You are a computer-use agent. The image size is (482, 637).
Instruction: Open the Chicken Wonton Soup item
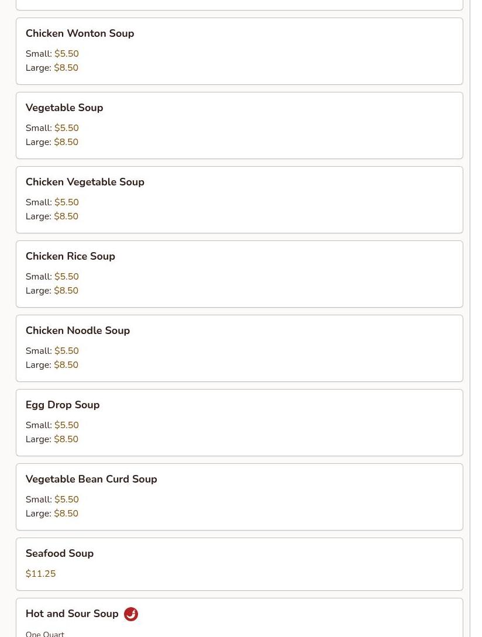[x=239, y=51]
